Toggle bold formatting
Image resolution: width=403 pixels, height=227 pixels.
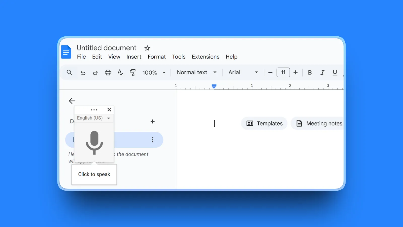[310, 72]
